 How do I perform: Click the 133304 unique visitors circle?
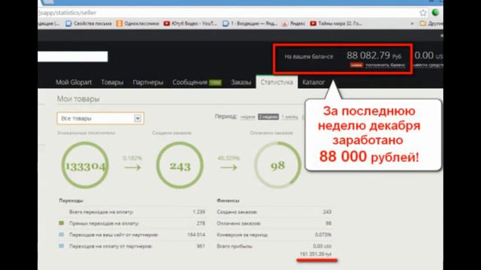pyautogui.click(x=85, y=165)
